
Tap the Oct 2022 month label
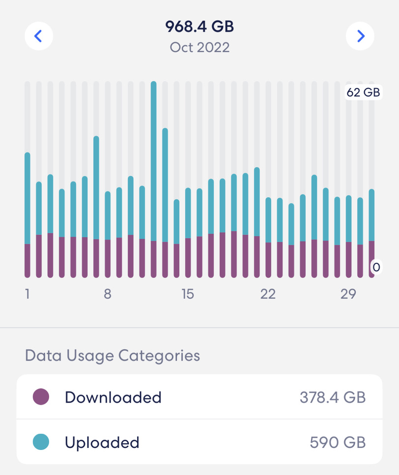tap(199, 48)
